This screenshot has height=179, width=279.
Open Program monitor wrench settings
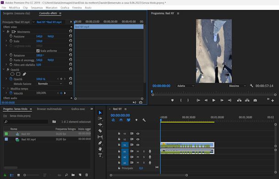251,86
